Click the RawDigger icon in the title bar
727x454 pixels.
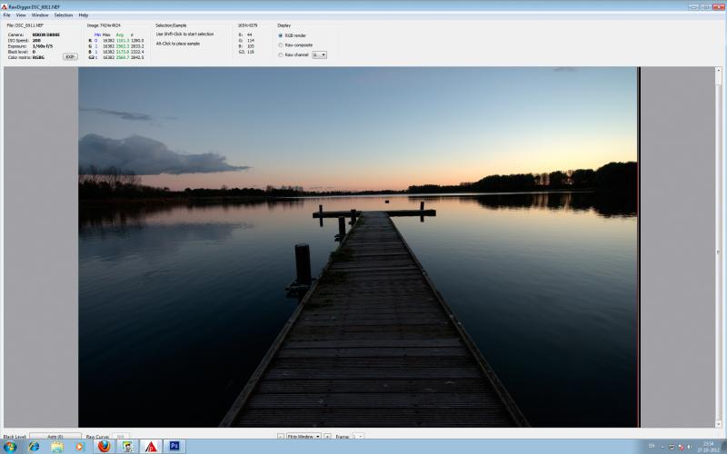pyautogui.click(x=5, y=7)
